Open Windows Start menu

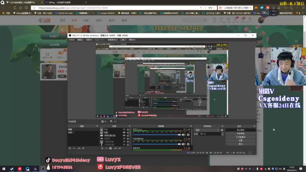[4, 169]
